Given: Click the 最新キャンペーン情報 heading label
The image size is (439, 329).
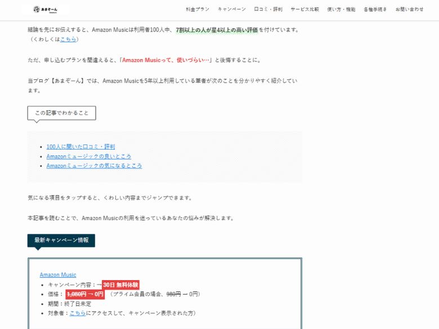Looking at the screenshot, I should tap(61, 240).
